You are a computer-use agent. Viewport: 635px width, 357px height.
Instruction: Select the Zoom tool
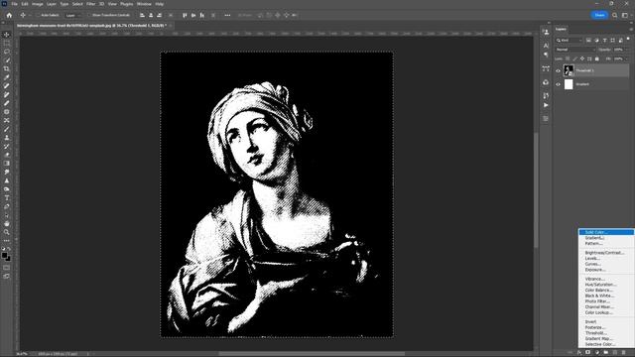coord(7,232)
